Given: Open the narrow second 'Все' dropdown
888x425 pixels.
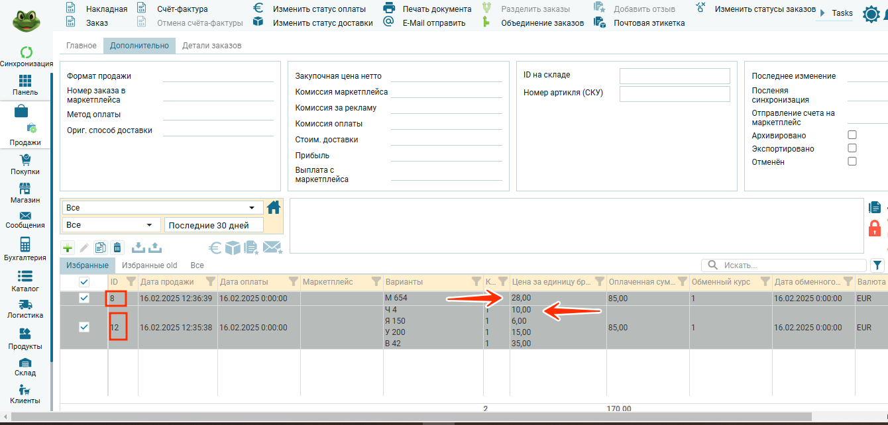Looking at the screenshot, I should point(111,225).
